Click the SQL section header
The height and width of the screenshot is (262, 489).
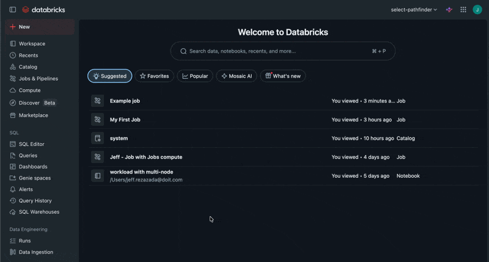tap(14, 133)
